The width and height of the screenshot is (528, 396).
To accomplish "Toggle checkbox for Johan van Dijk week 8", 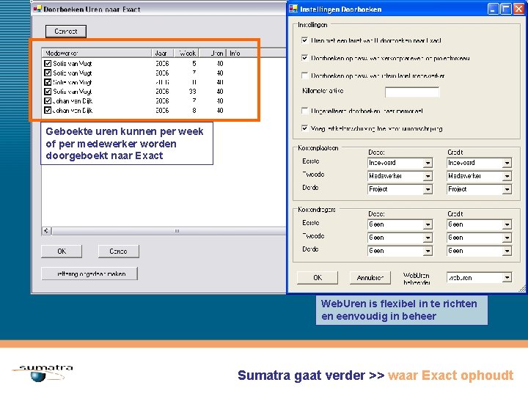I will (x=48, y=110).
